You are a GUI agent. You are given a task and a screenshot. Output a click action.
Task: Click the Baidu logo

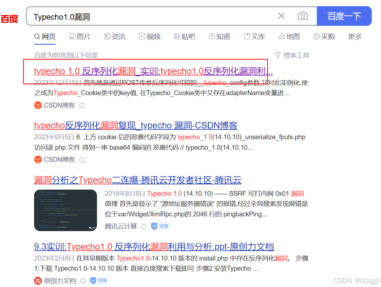point(9,18)
